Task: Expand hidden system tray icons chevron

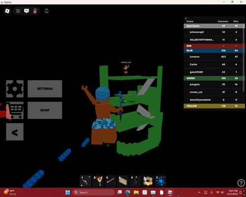Action: (199, 193)
